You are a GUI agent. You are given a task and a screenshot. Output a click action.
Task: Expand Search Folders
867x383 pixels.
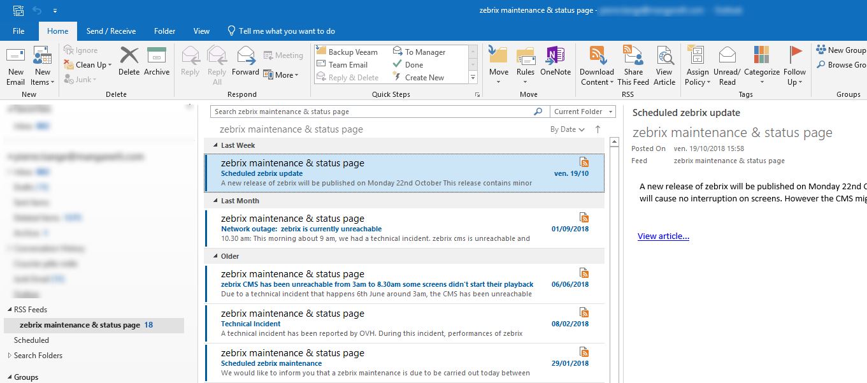(10, 356)
